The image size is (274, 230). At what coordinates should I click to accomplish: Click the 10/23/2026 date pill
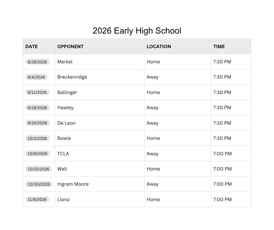tap(38, 169)
